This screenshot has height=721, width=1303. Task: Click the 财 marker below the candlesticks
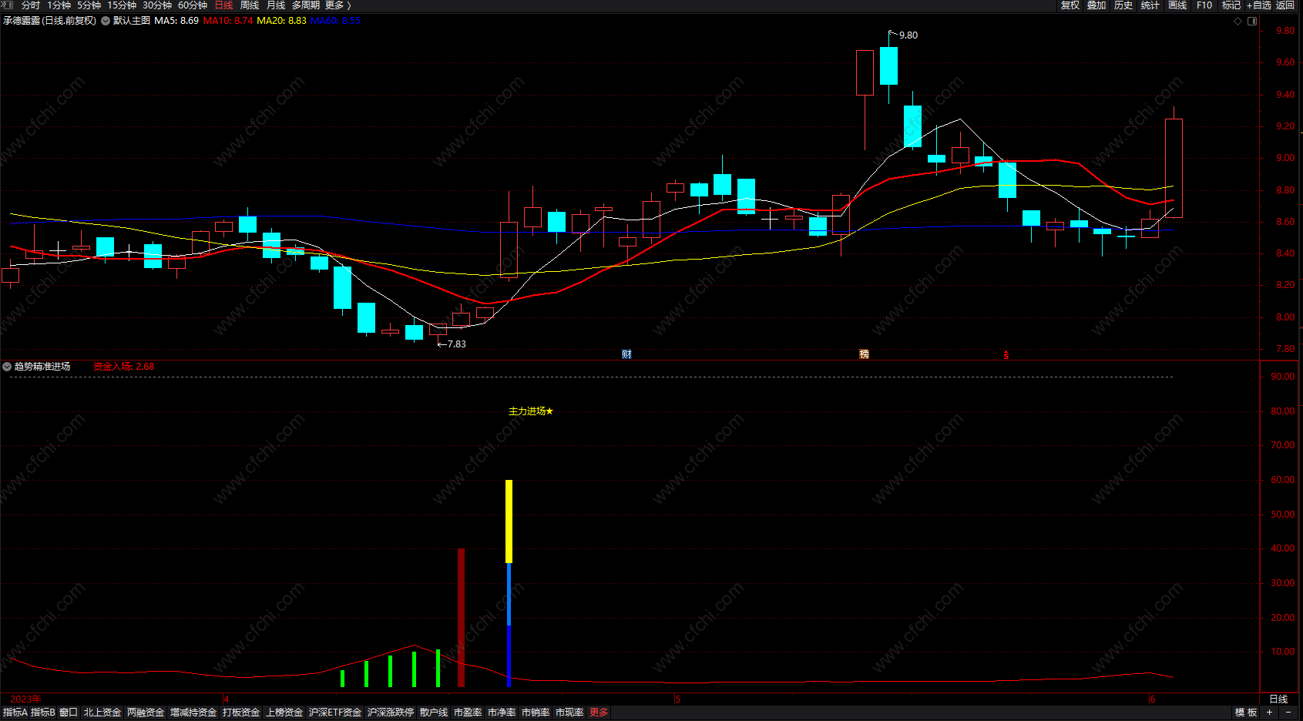point(626,354)
